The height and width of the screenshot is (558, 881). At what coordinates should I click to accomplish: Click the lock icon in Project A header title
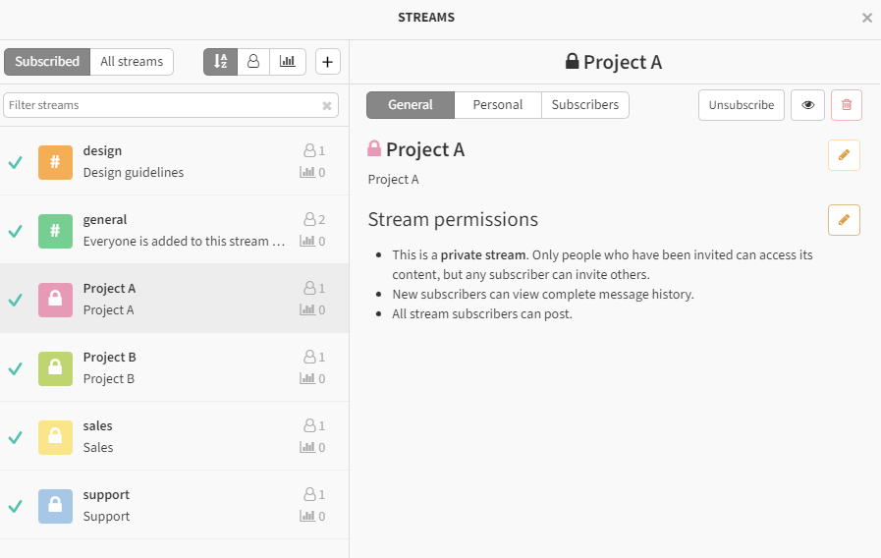click(x=572, y=61)
